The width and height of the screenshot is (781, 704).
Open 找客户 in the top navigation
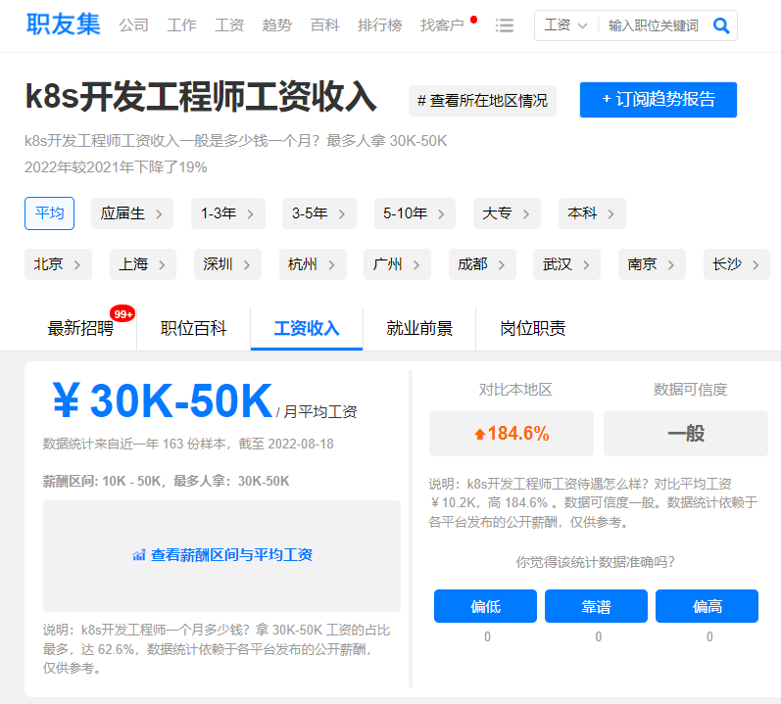(x=442, y=25)
